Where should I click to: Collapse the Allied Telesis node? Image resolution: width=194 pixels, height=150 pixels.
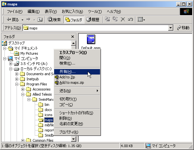pos(23,94)
